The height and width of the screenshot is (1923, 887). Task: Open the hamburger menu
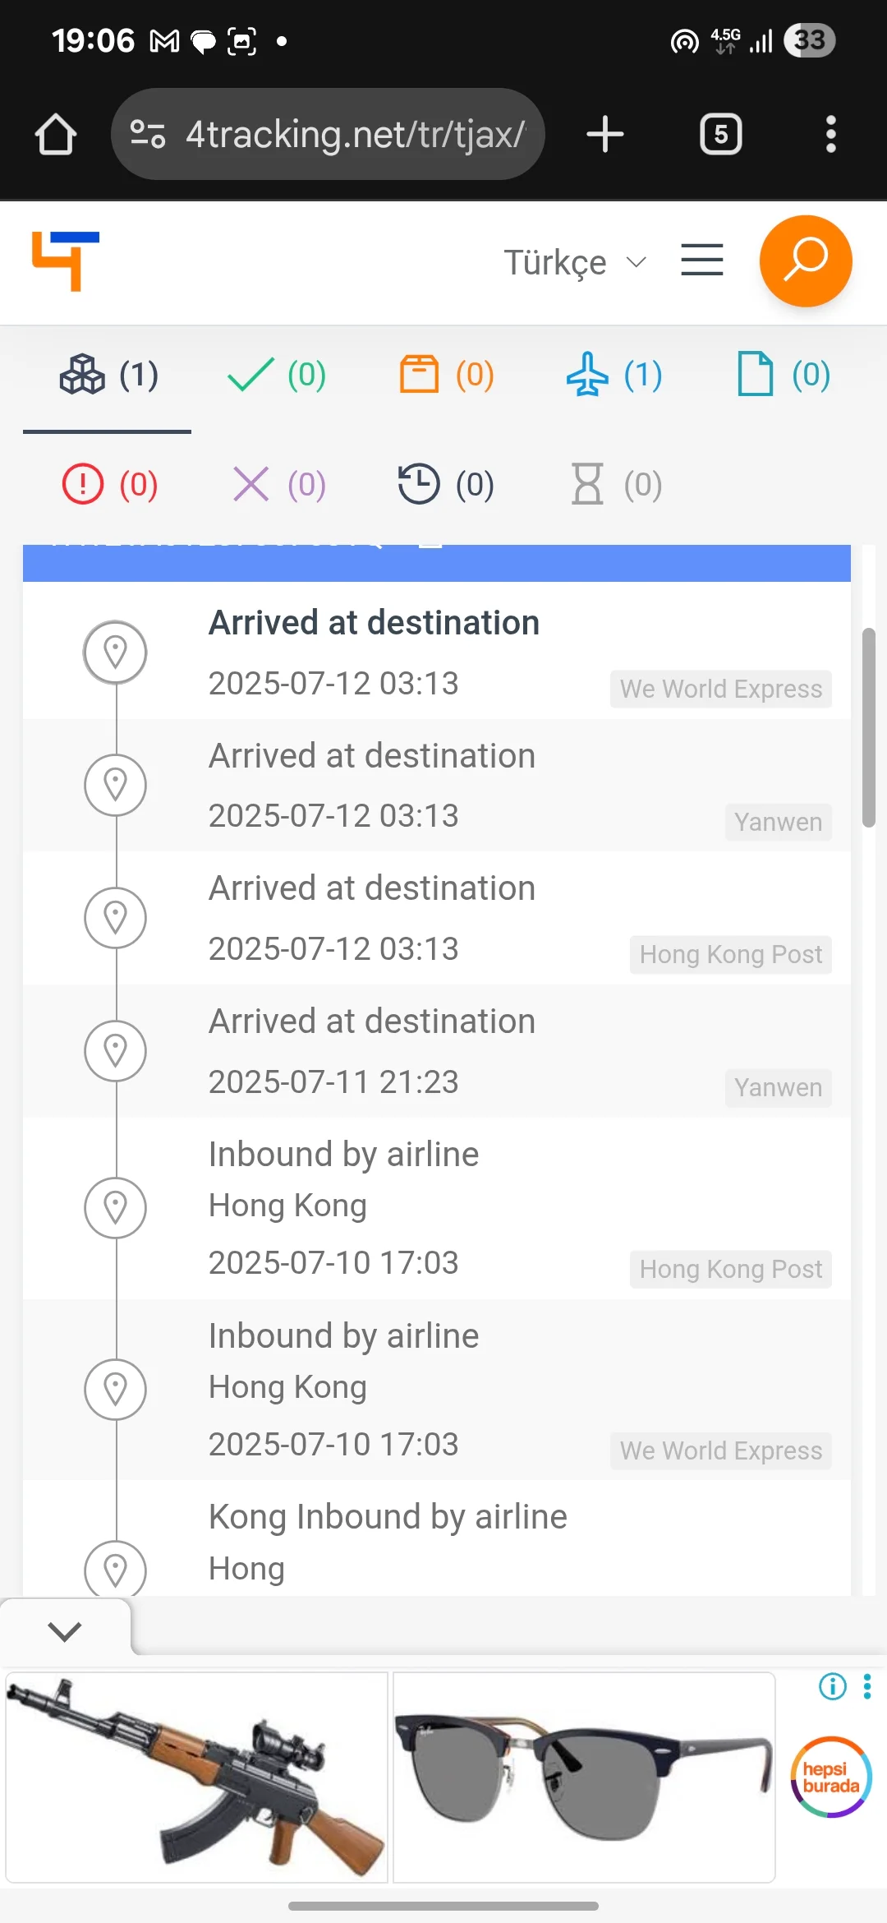pyautogui.click(x=701, y=261)
